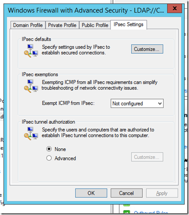Click the IPsec exemptions network key icon
This screenshot has width=189, height=215.
pyautogui.click(x=31, y=86)
